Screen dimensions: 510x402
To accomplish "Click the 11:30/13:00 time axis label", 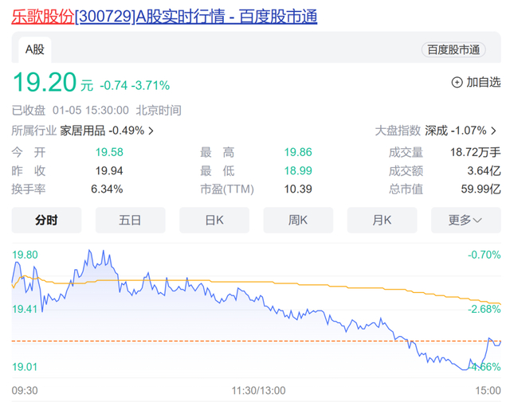I will point(258,390).
